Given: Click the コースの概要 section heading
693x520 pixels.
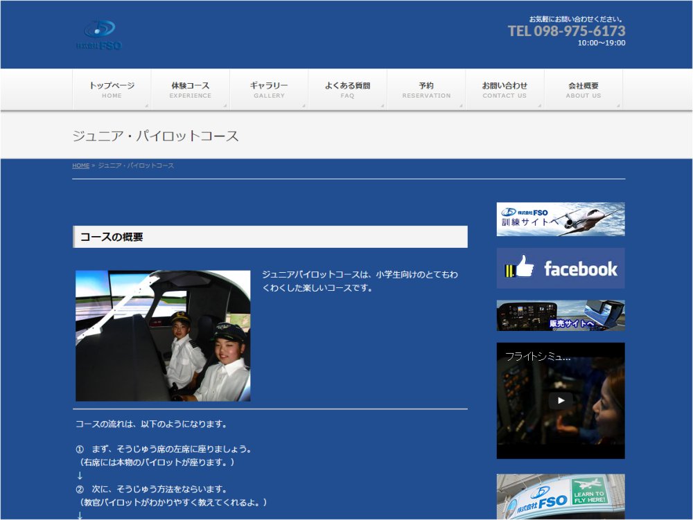Looking at the screenshot, I should pos(112,237).
